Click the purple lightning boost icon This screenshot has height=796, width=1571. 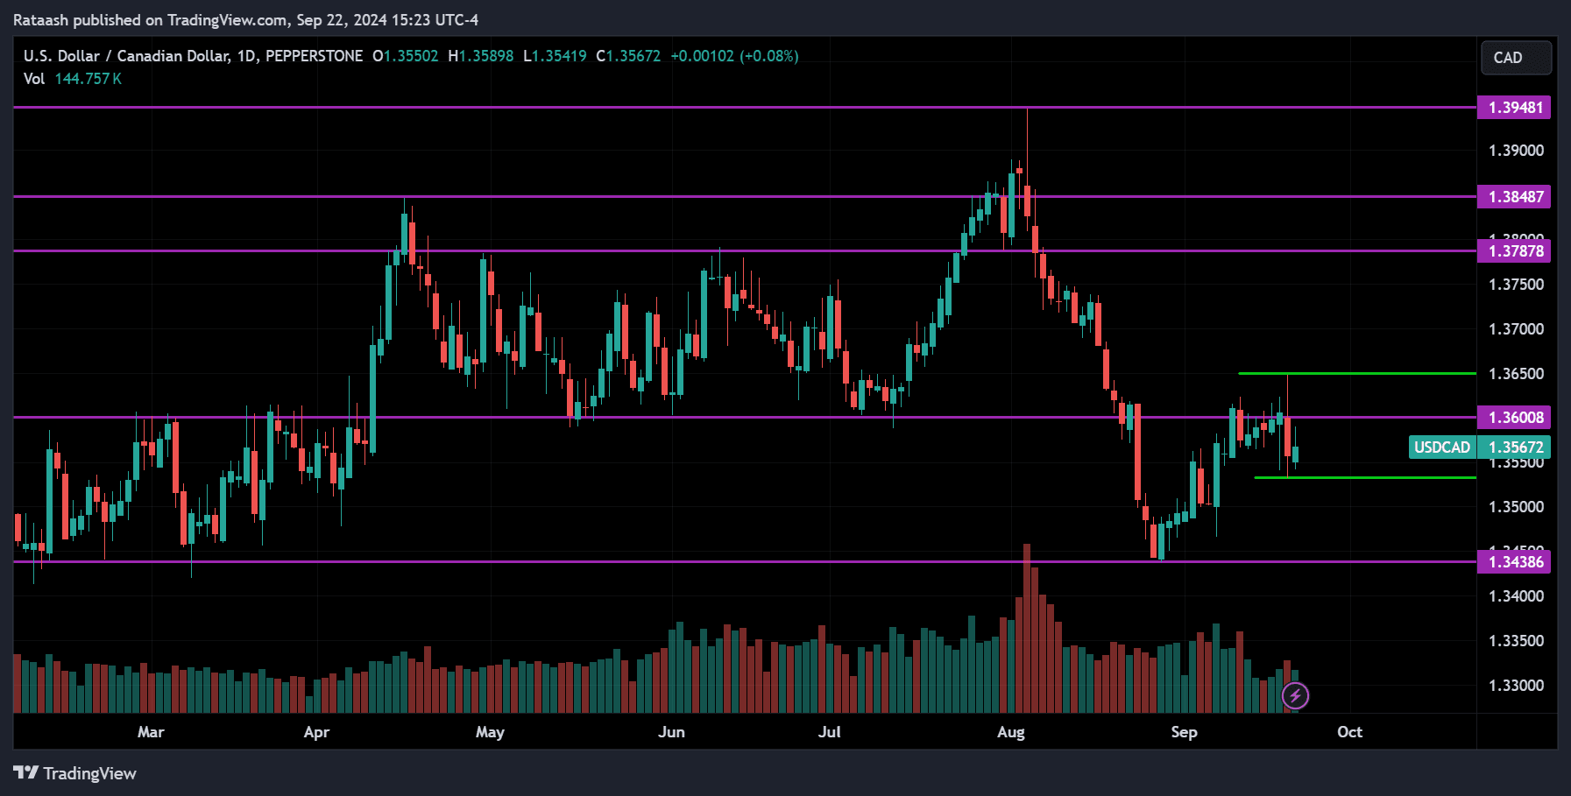1297,695
